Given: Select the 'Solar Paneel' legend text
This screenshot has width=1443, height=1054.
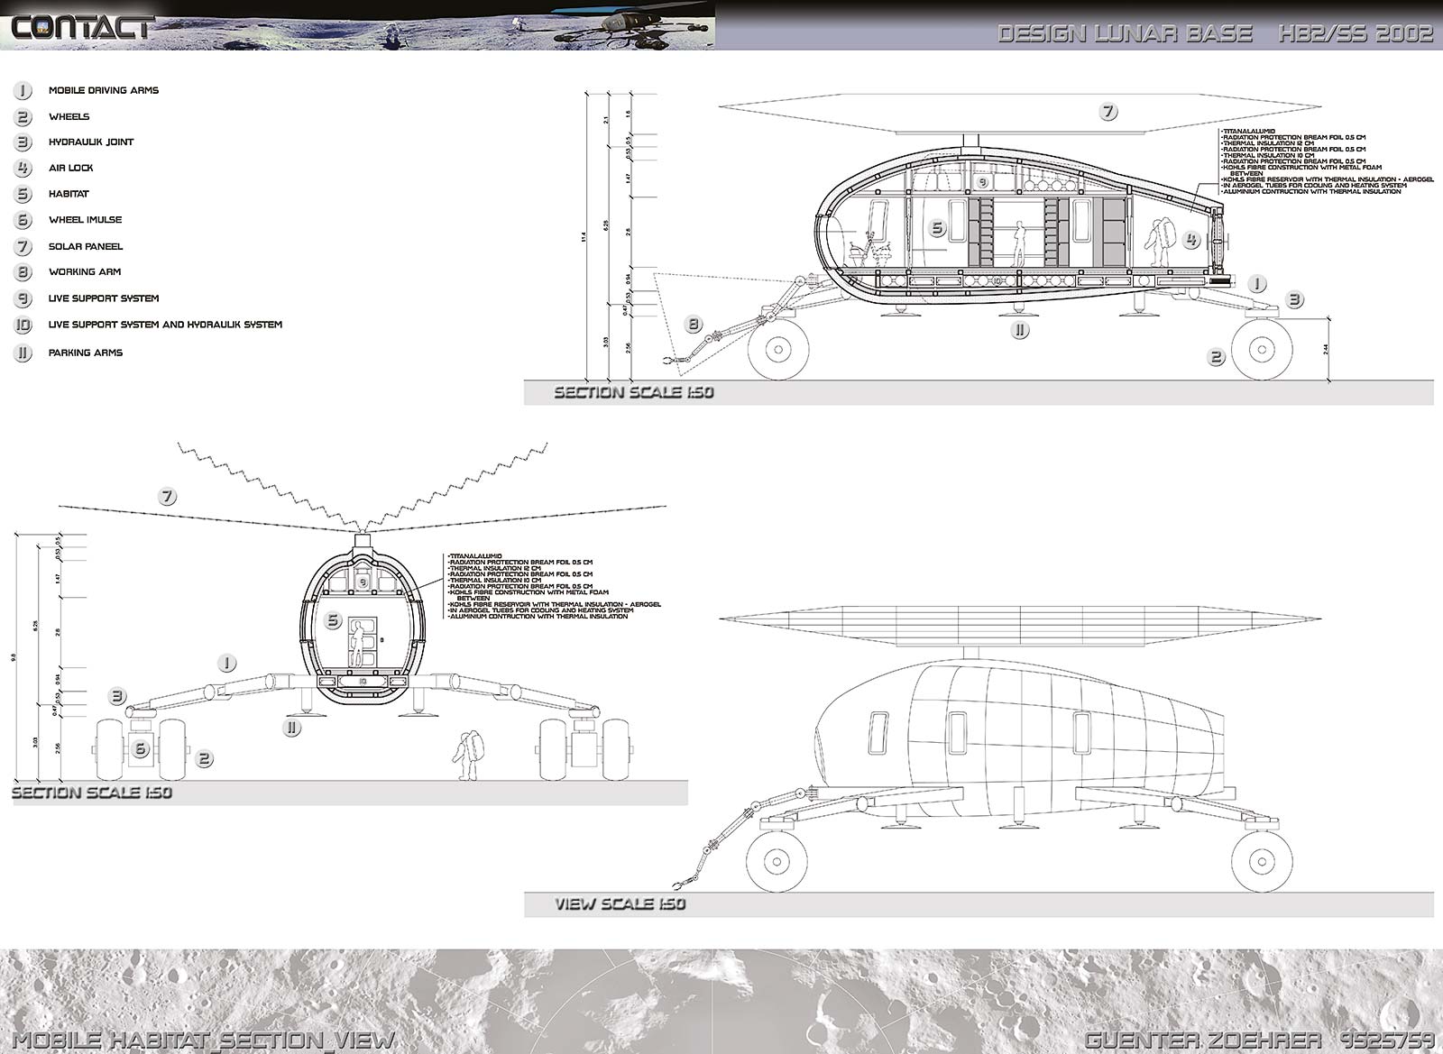Looking at the screenshot, I should tap(86, 246).
